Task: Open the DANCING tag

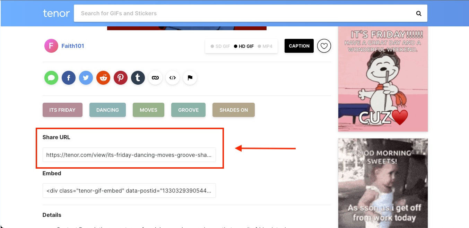Action: tap(107, 110)
